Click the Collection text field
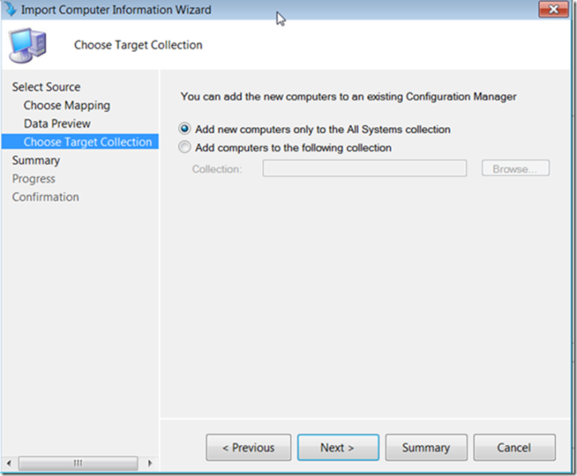Image resolution: width=577 pixels, height=476 pixels. (x=364, y=168)
